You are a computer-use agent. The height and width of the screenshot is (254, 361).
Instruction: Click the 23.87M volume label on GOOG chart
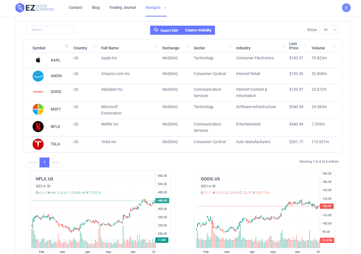(327, 240)
